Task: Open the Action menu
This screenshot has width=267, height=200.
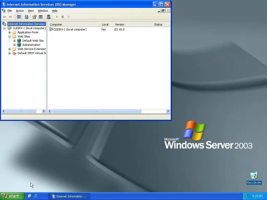Action: (20, 11)
